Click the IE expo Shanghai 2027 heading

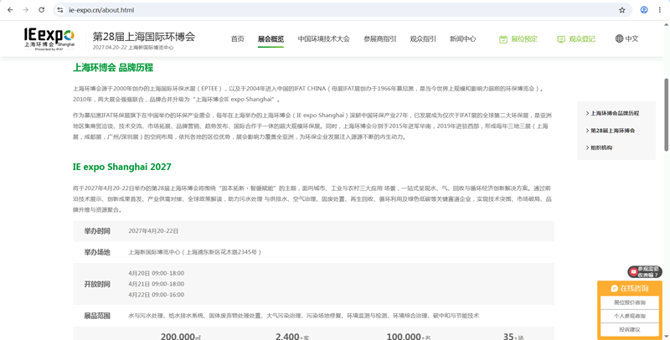[121, 167]
